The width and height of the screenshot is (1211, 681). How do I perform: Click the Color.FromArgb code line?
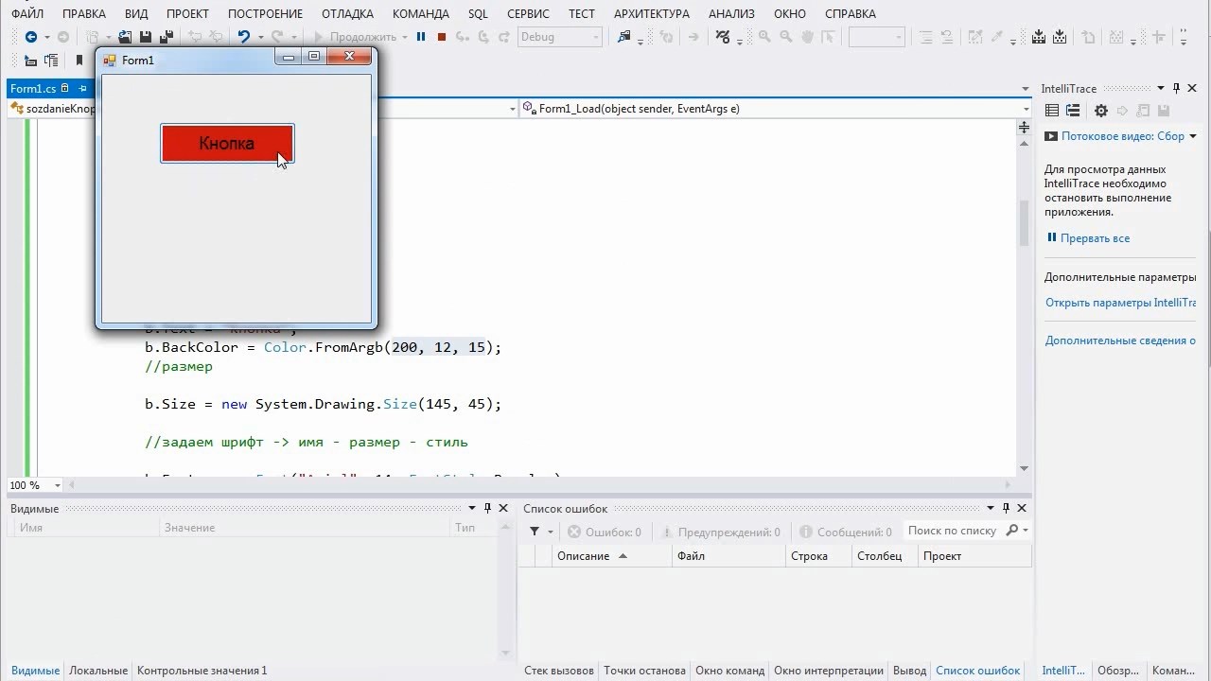(x=323, y=347)
